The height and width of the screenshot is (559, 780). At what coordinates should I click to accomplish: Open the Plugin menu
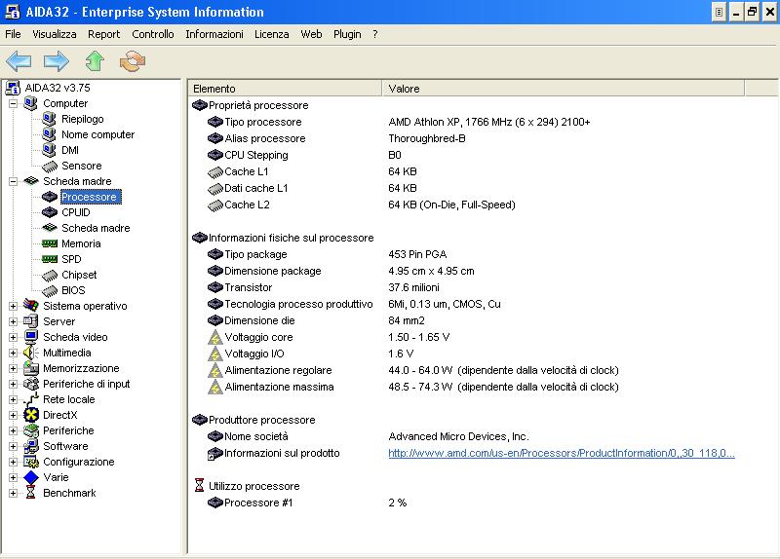coord(347,34)
